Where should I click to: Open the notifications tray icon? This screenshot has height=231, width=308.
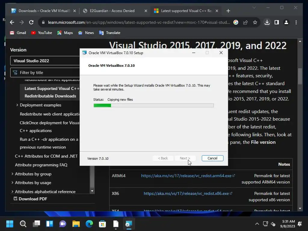(300, 224)
